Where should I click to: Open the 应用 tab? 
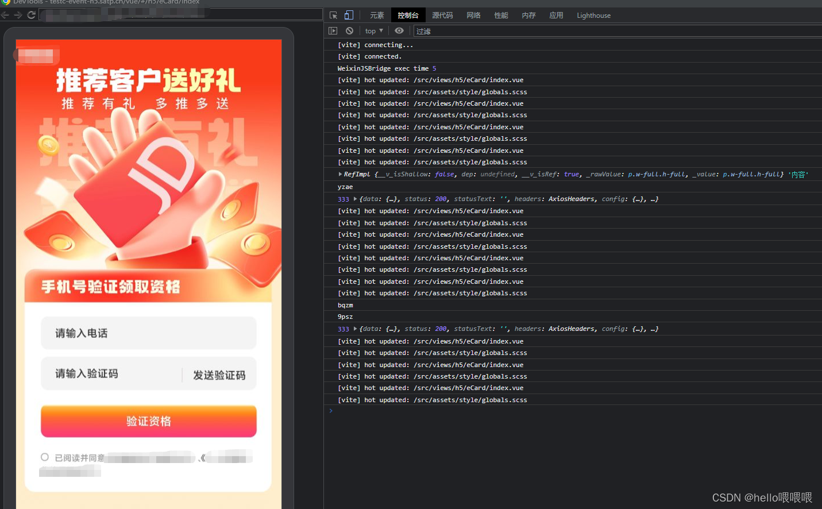[556, 16]
